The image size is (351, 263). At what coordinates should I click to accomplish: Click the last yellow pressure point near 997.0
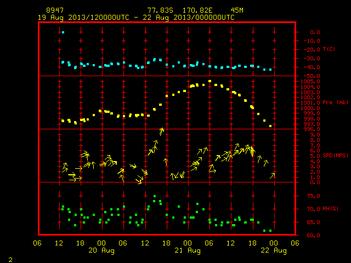pos(270,126)
